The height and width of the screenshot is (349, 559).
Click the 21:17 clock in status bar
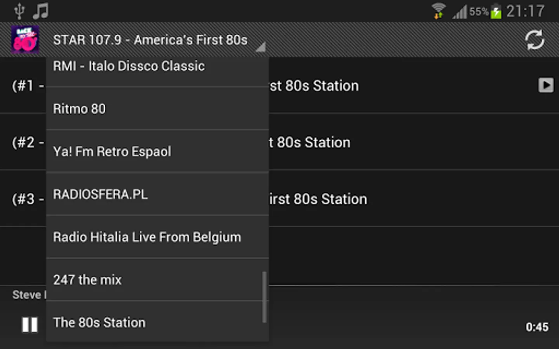[525, 11]
